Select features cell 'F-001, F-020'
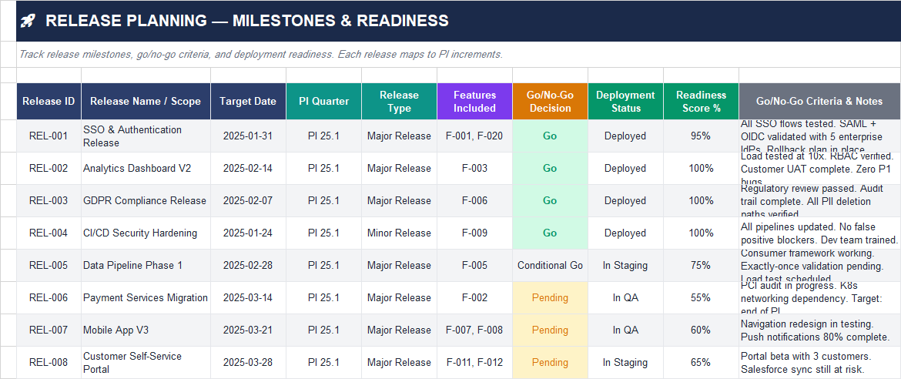 [x=474, y=136]
